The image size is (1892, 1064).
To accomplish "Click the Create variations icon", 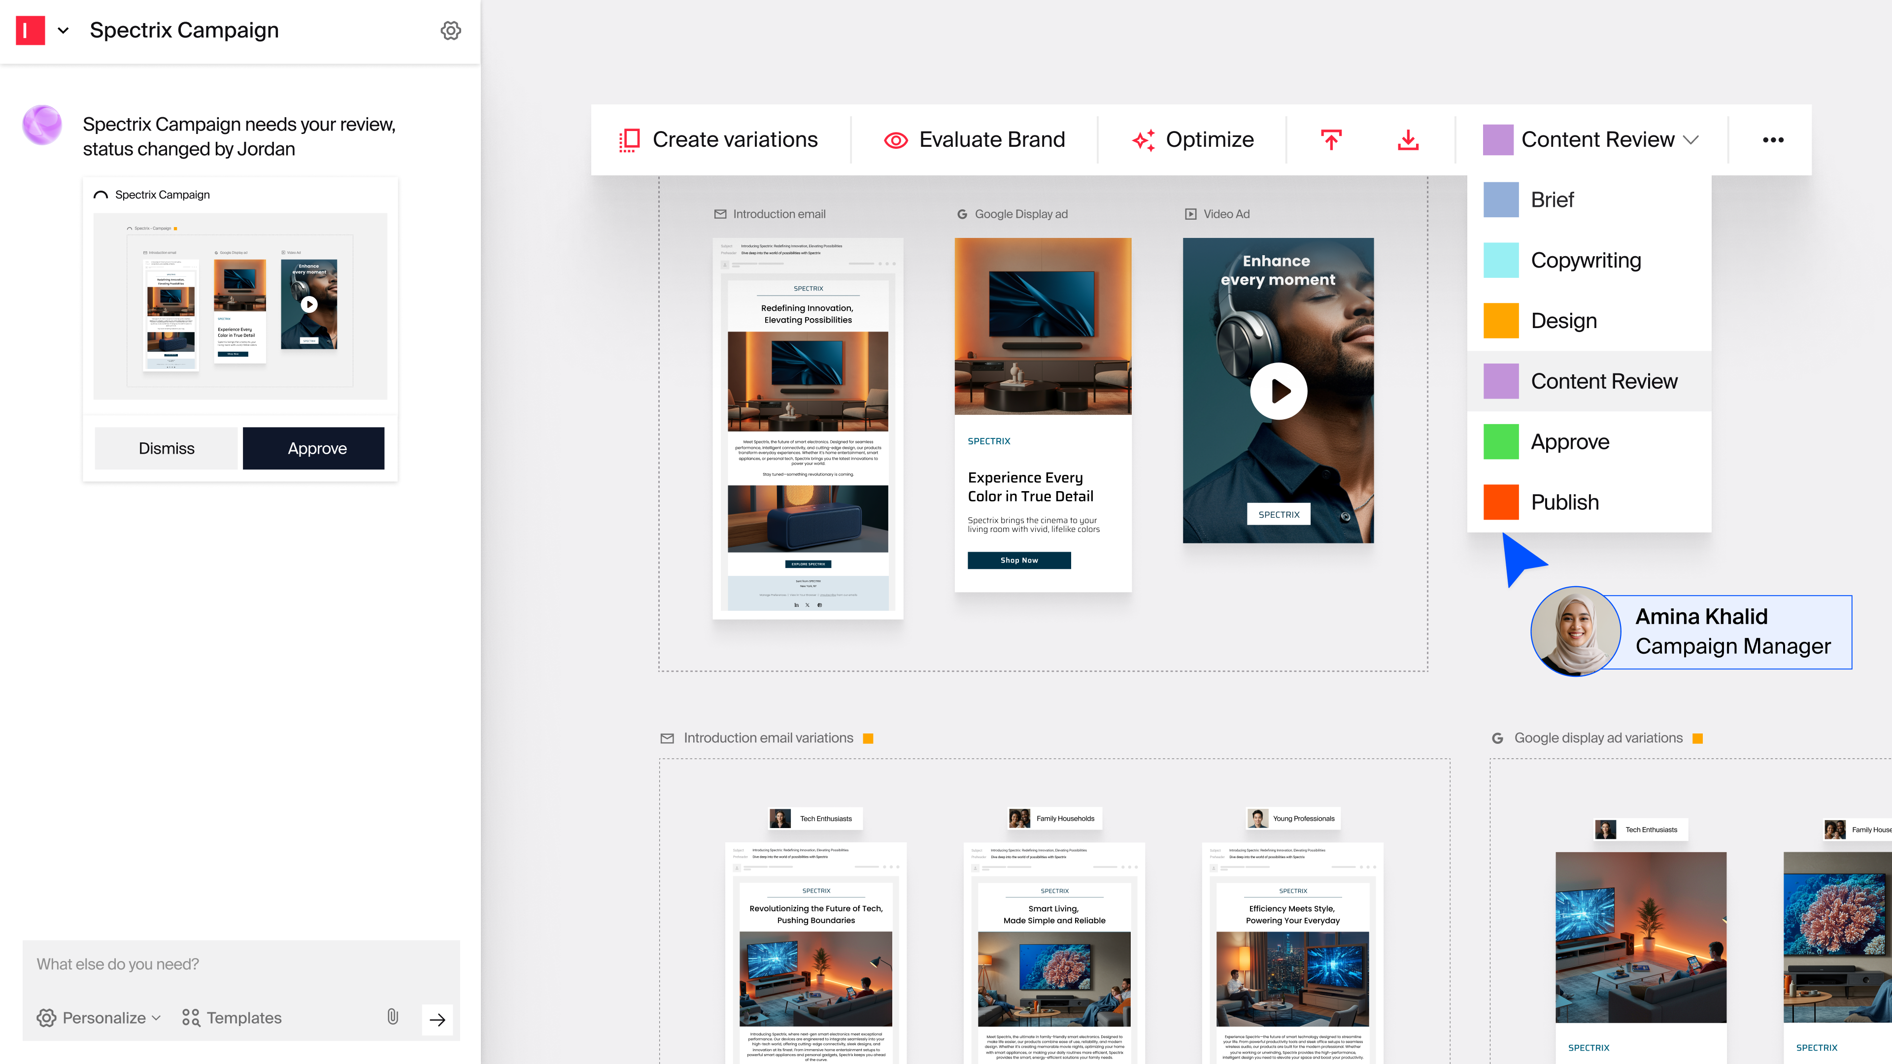I will 629,139.
